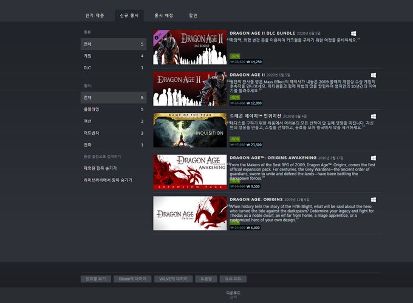The width and height of the screenshot is (413, 303).
Task: Click Origins description starting When history tells
Action: (301, 213)
